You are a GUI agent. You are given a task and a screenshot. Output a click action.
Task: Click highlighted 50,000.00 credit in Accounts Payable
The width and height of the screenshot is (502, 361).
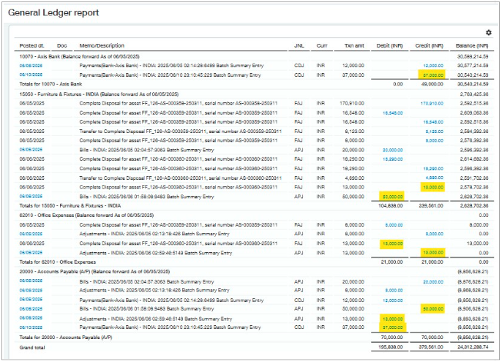pyautogui.click(x=433, y=308)
